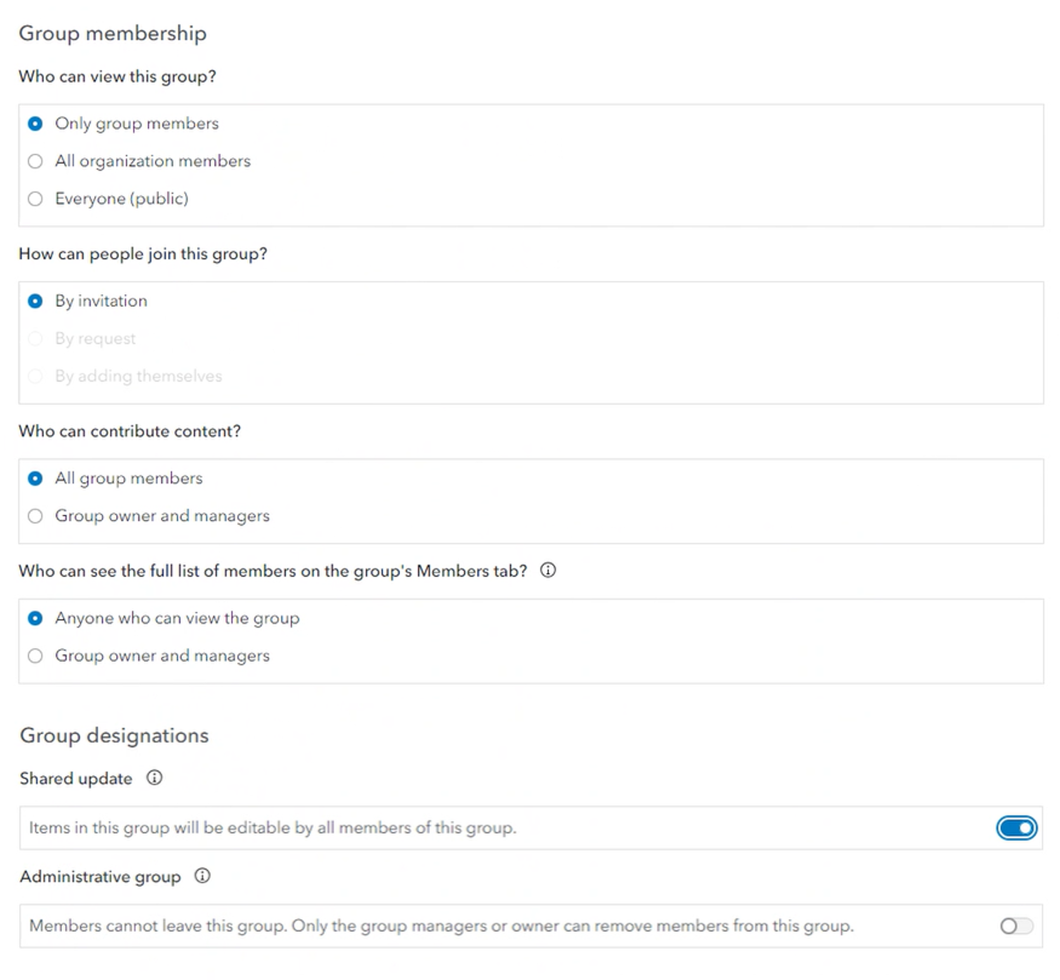Screen dimensions: 1060x980
Task: Enable the Administrative group toggle
Action: [x=1016, y=926]
